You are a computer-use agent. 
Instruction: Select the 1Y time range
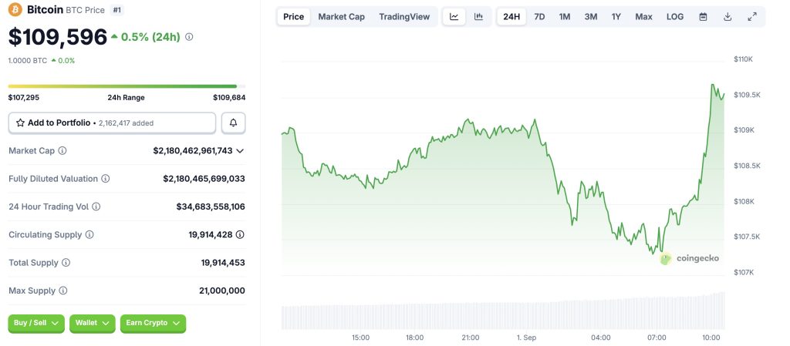tap(616, 17)
